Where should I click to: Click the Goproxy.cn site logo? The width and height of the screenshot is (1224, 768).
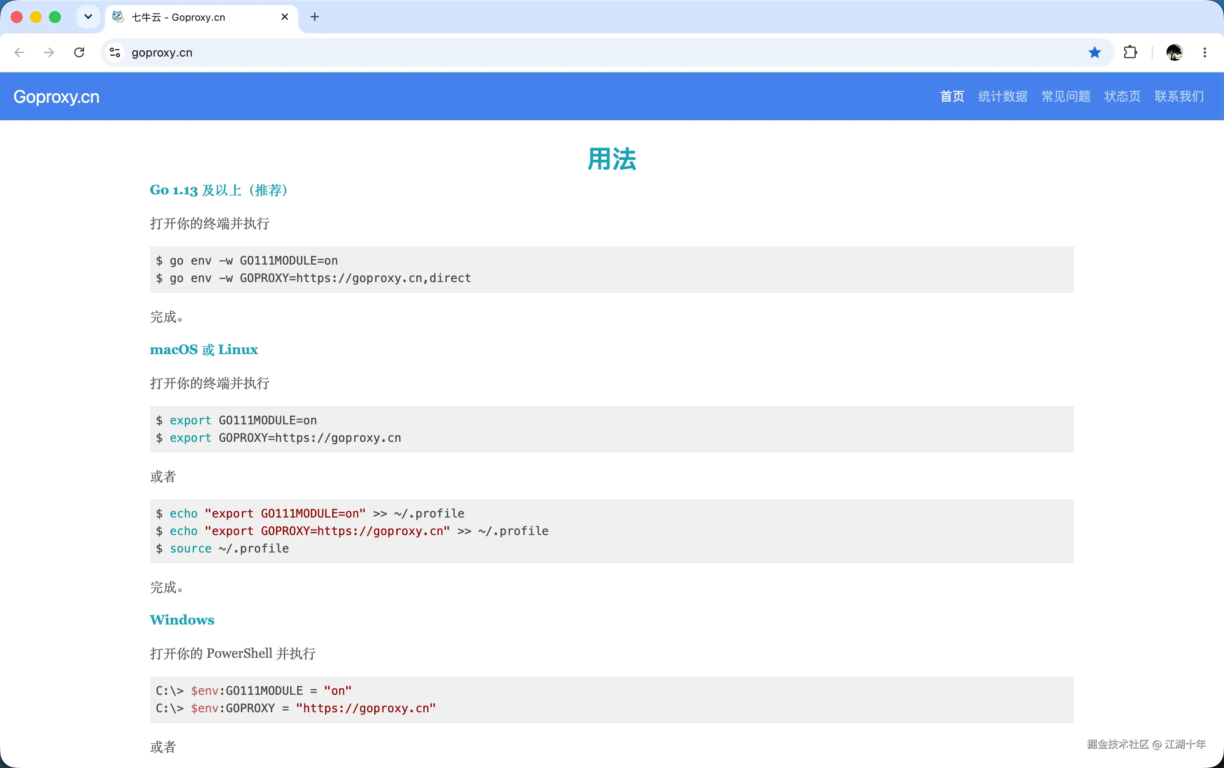[57, 97]
